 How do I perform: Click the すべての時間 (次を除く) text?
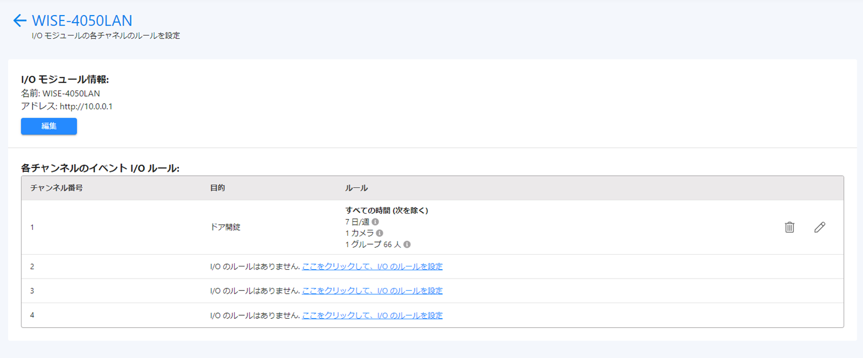coord(387,210)
